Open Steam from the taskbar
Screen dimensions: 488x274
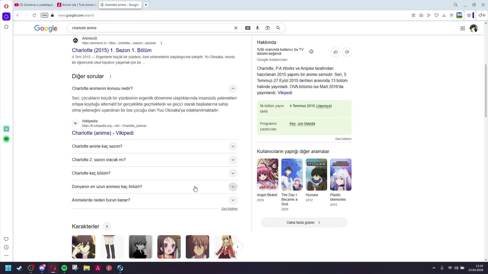[19, 268]
